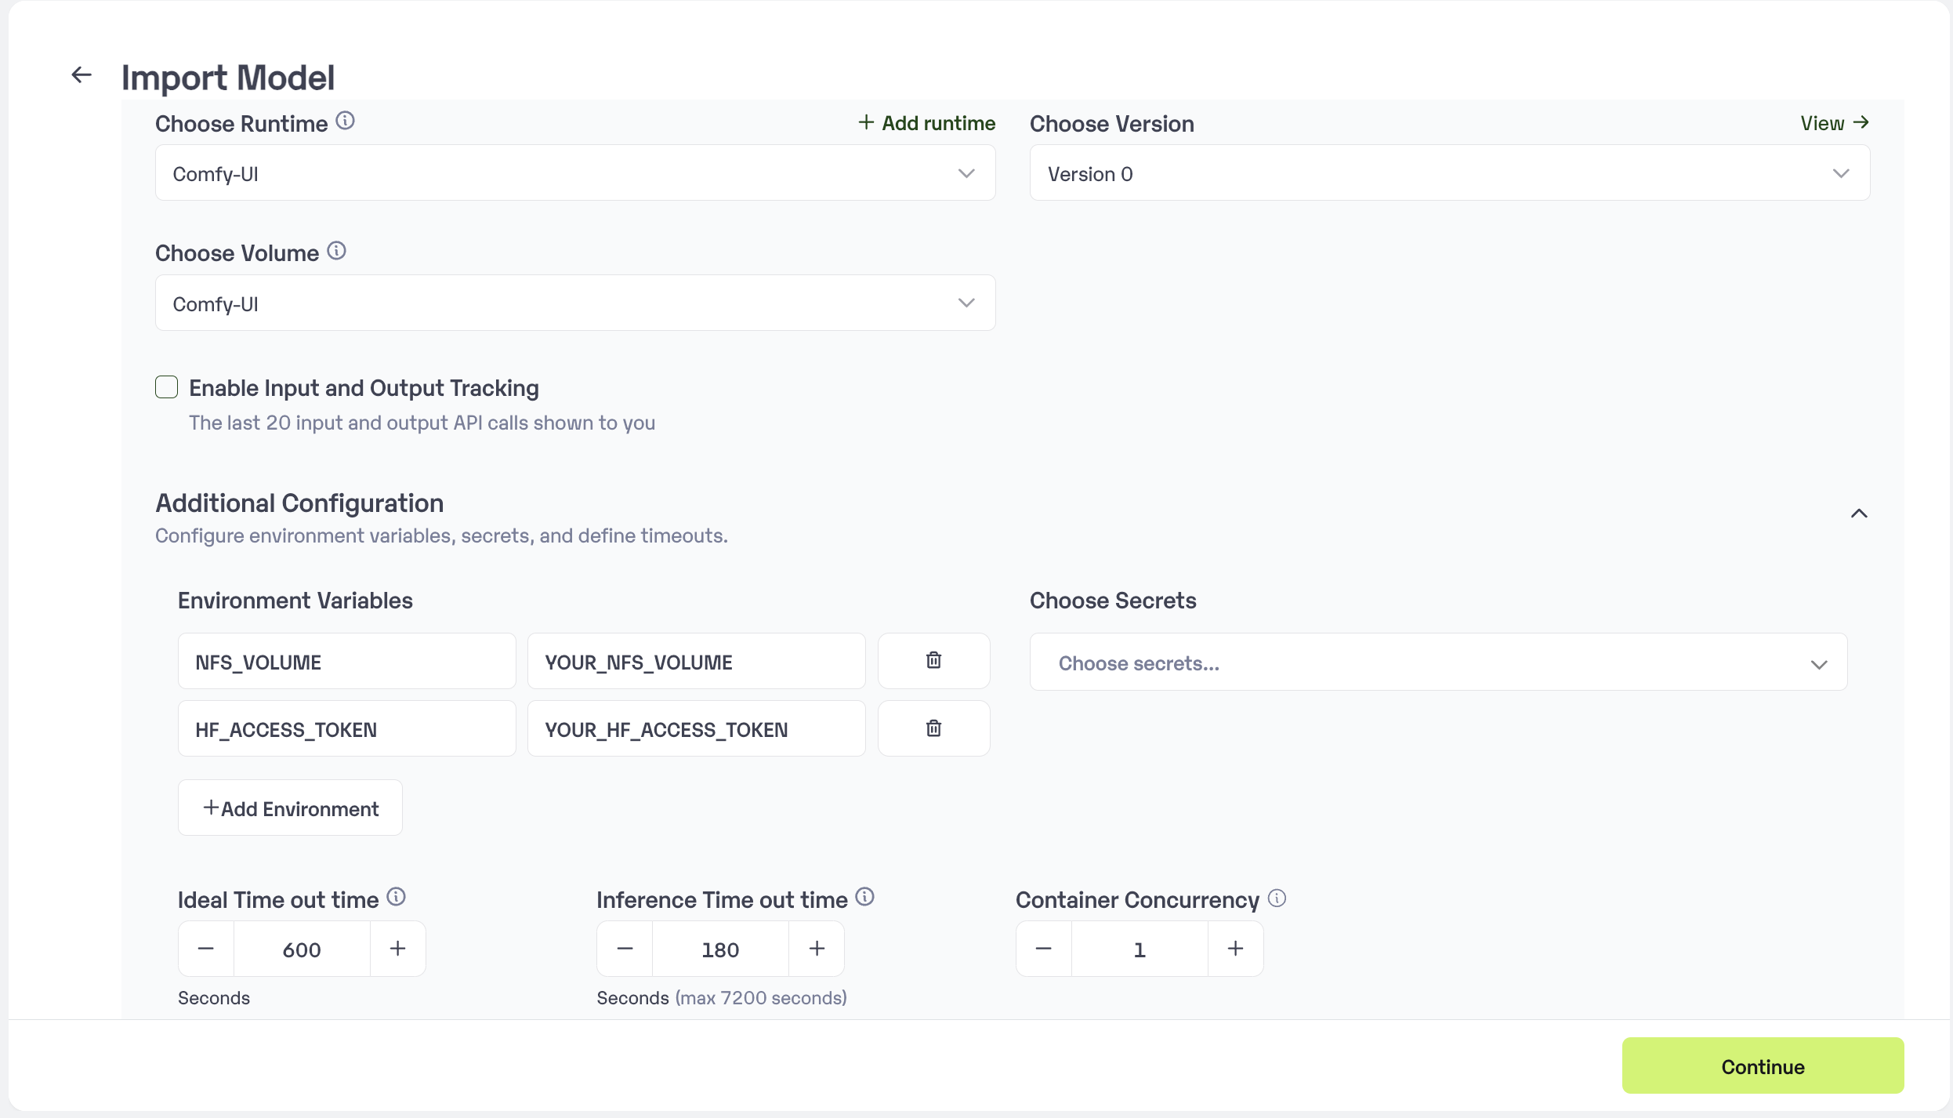
Task: Click the YOUR_NFS_VOLUME value input field
Action: coord(696,662)
